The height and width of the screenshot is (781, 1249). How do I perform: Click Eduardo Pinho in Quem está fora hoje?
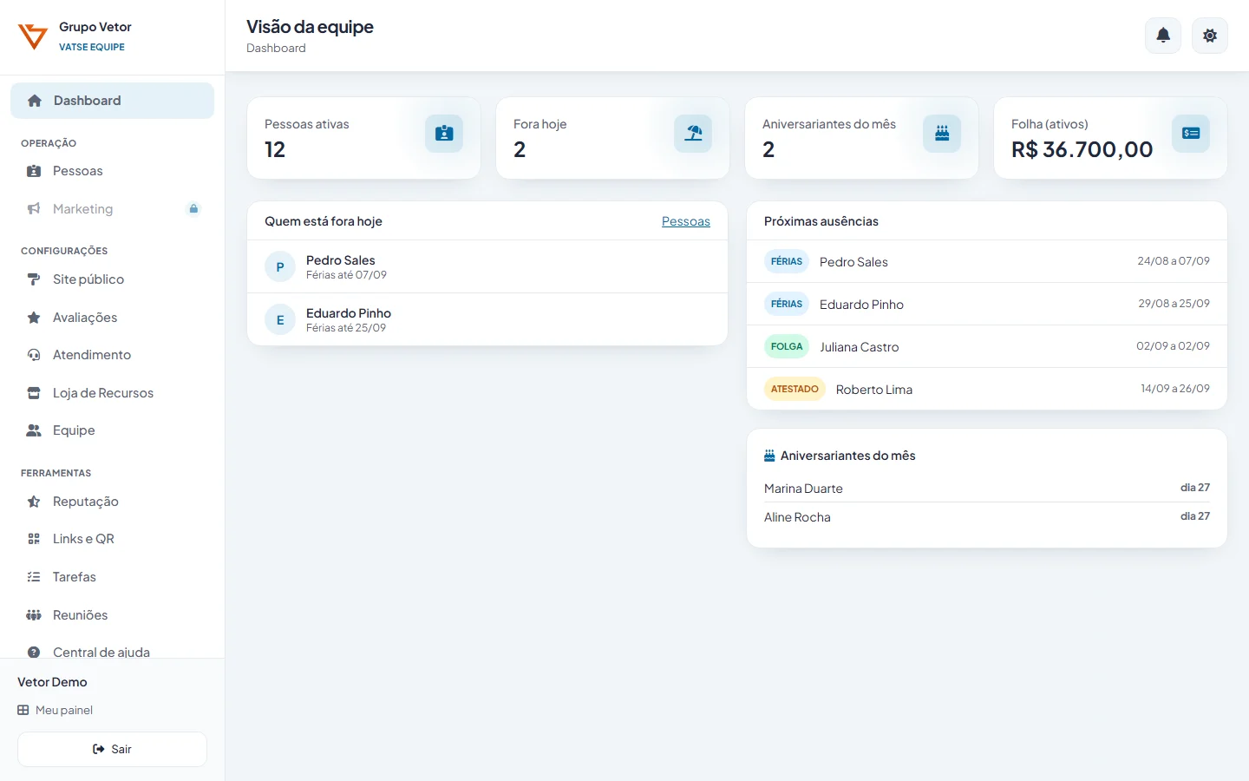(487, 319)
